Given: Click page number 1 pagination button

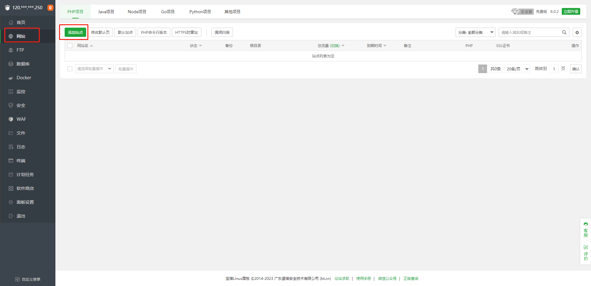Looking at the screenshot, I should pyautogui.click(x=483, y=69).
